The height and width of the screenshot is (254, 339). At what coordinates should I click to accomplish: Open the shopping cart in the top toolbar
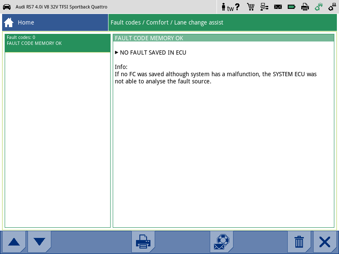tap(251, 7)
